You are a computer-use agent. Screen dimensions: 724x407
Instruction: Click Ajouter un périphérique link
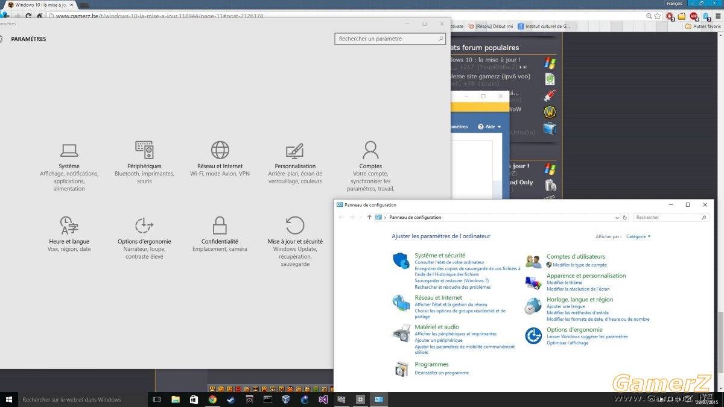click(439, 340)
